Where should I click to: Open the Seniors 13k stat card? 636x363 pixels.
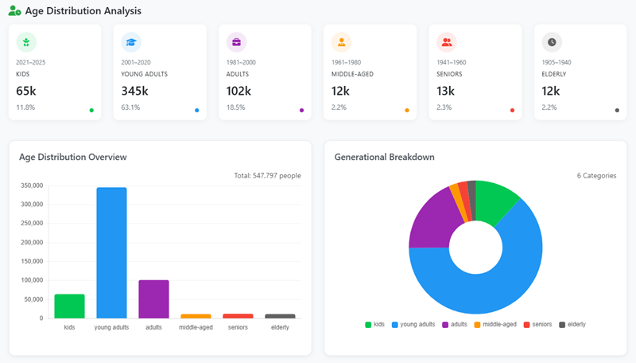coord(475,72)
